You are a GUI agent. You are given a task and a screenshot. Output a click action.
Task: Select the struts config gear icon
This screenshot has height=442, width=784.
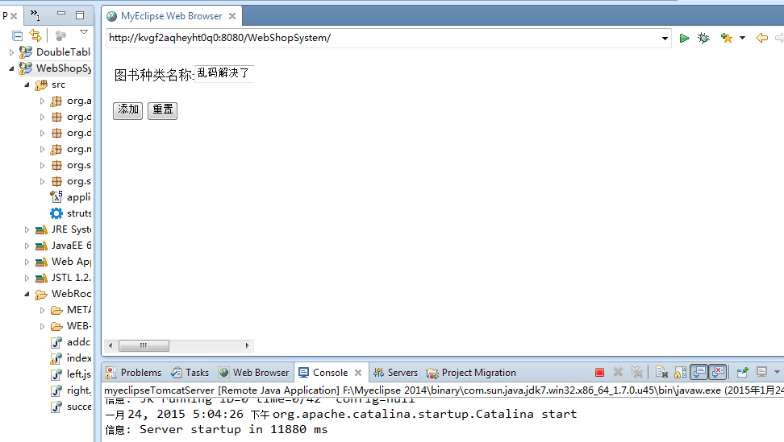coord(56,213)
